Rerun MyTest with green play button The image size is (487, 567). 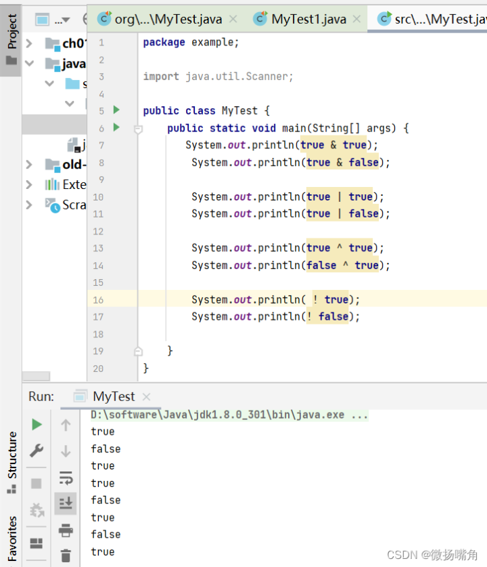click(37, 425)
